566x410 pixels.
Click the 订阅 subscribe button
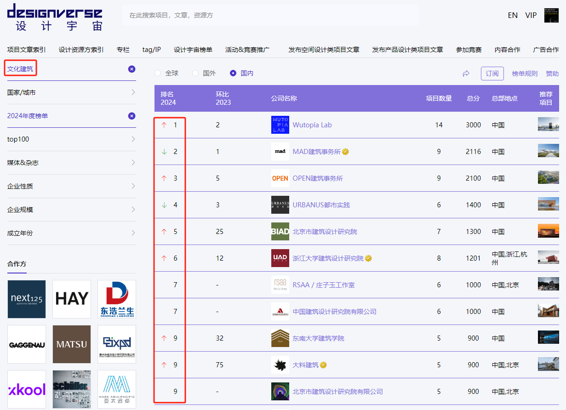tap(492, 74)
